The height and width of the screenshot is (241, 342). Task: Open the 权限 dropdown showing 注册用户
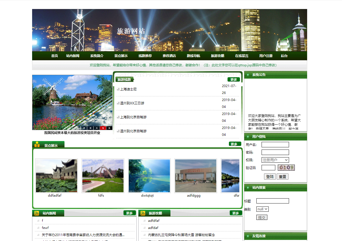[275, 160]
